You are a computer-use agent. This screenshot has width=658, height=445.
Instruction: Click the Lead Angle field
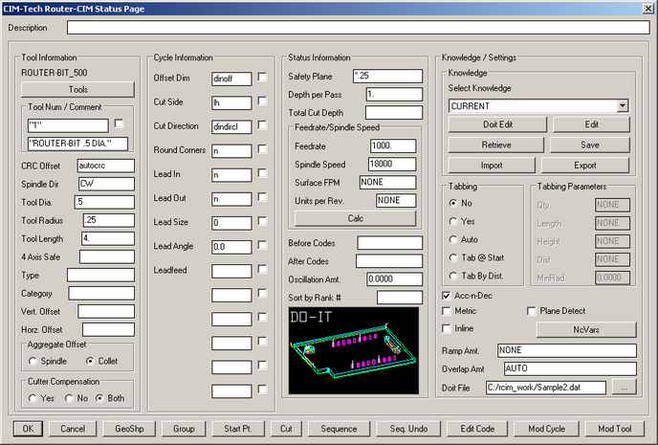(231, 247)
